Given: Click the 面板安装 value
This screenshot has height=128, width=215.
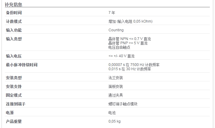Looking at the screenshot, I should (116, 86).
